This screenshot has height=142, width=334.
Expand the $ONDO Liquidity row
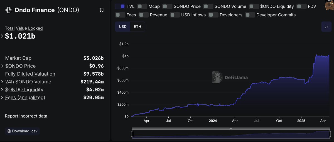pyautogui.click(x=2, y=90)
